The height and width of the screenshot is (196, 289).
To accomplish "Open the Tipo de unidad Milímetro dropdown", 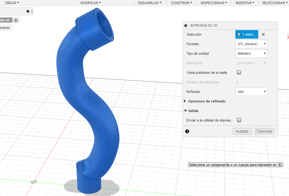I will tap(251, 53).
